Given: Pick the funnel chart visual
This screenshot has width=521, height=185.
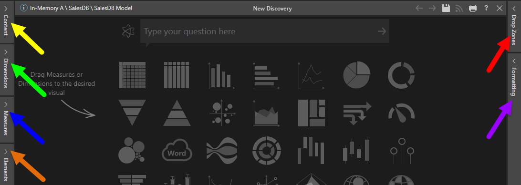Looking at the screenshot, I should coord(132,113).
